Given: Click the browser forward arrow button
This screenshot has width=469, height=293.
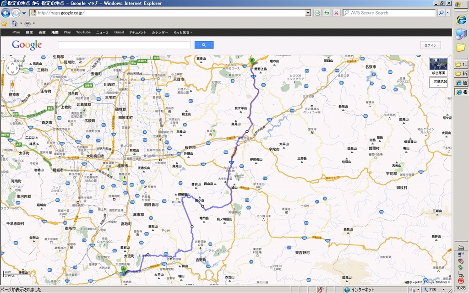Looking at the screenshot, I should (16, 13).
